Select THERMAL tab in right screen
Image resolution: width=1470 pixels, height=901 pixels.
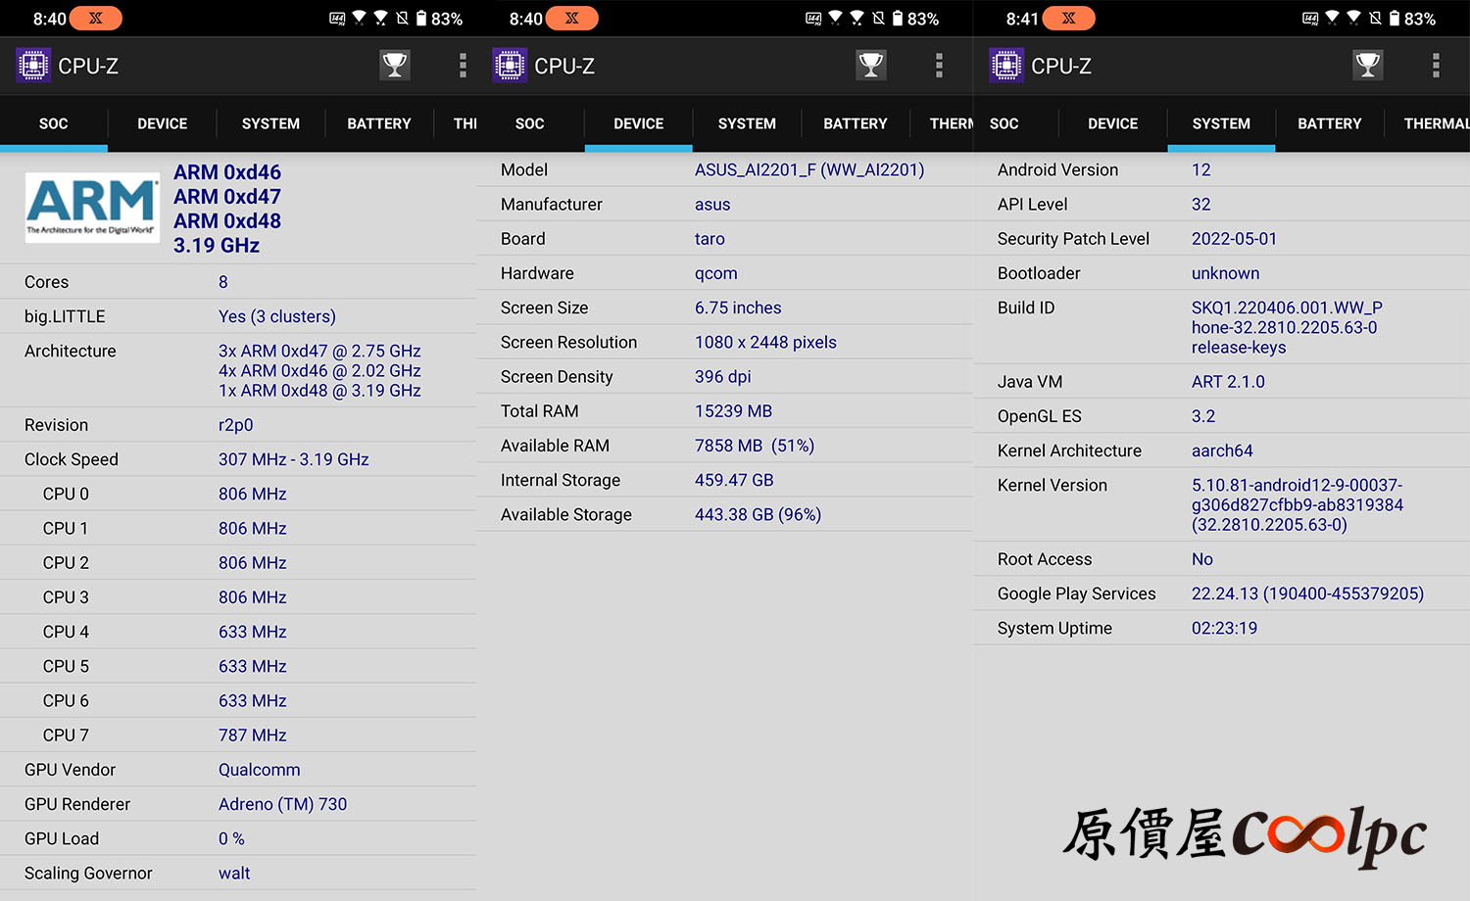pos(1428,123)
